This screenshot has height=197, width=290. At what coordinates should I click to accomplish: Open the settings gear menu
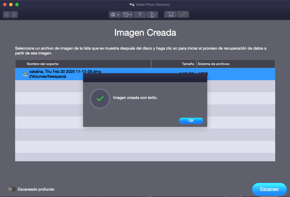115,15
